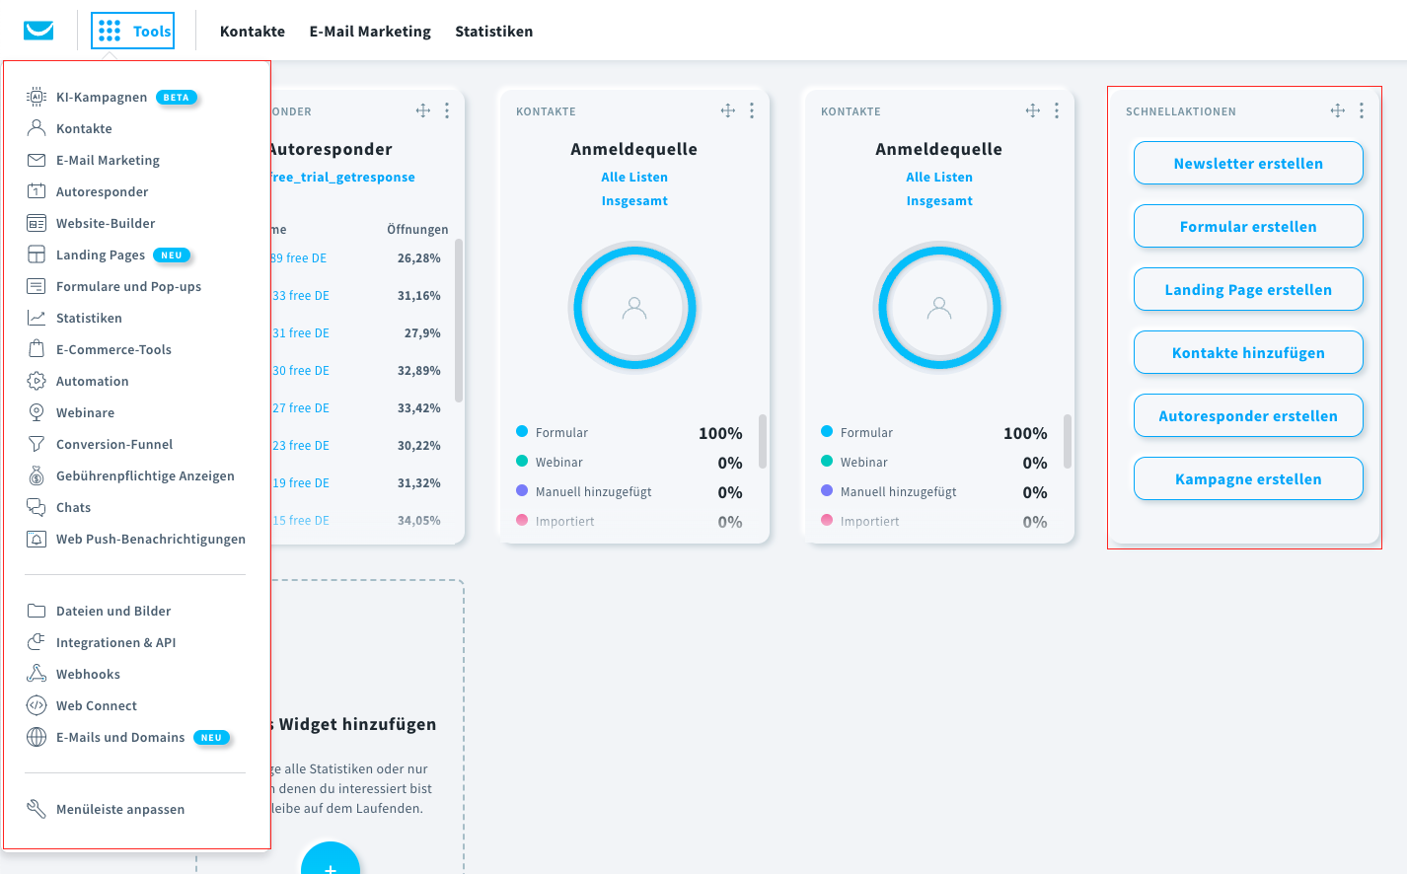
Task: Click the Öffnungen column header
Action: tap(417, 230)
